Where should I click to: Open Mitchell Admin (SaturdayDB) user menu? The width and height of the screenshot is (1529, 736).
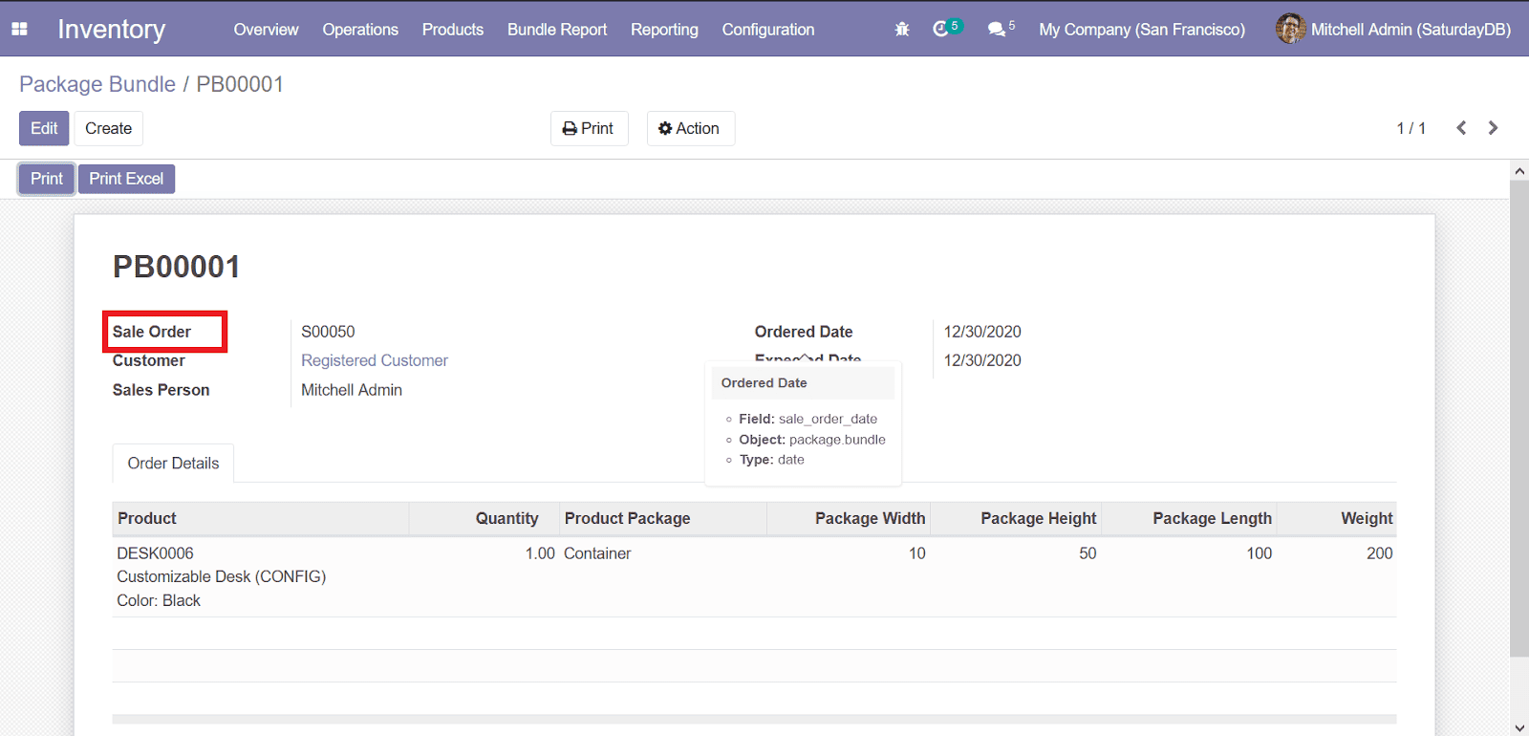click(1393, 30)
